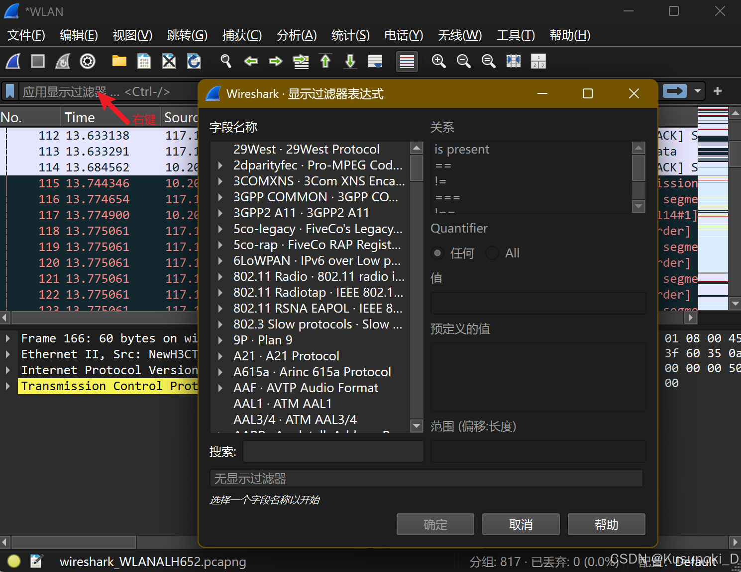Reload the capture file icon
Screen dimensions: 741x572
194,61
